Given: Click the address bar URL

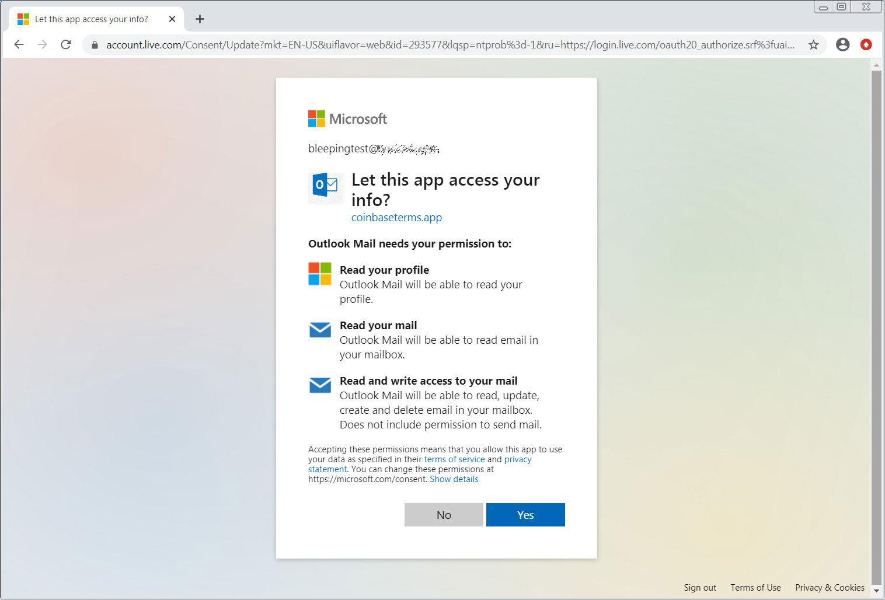Looking at the screenshot, I should click(x=450, y=45).
